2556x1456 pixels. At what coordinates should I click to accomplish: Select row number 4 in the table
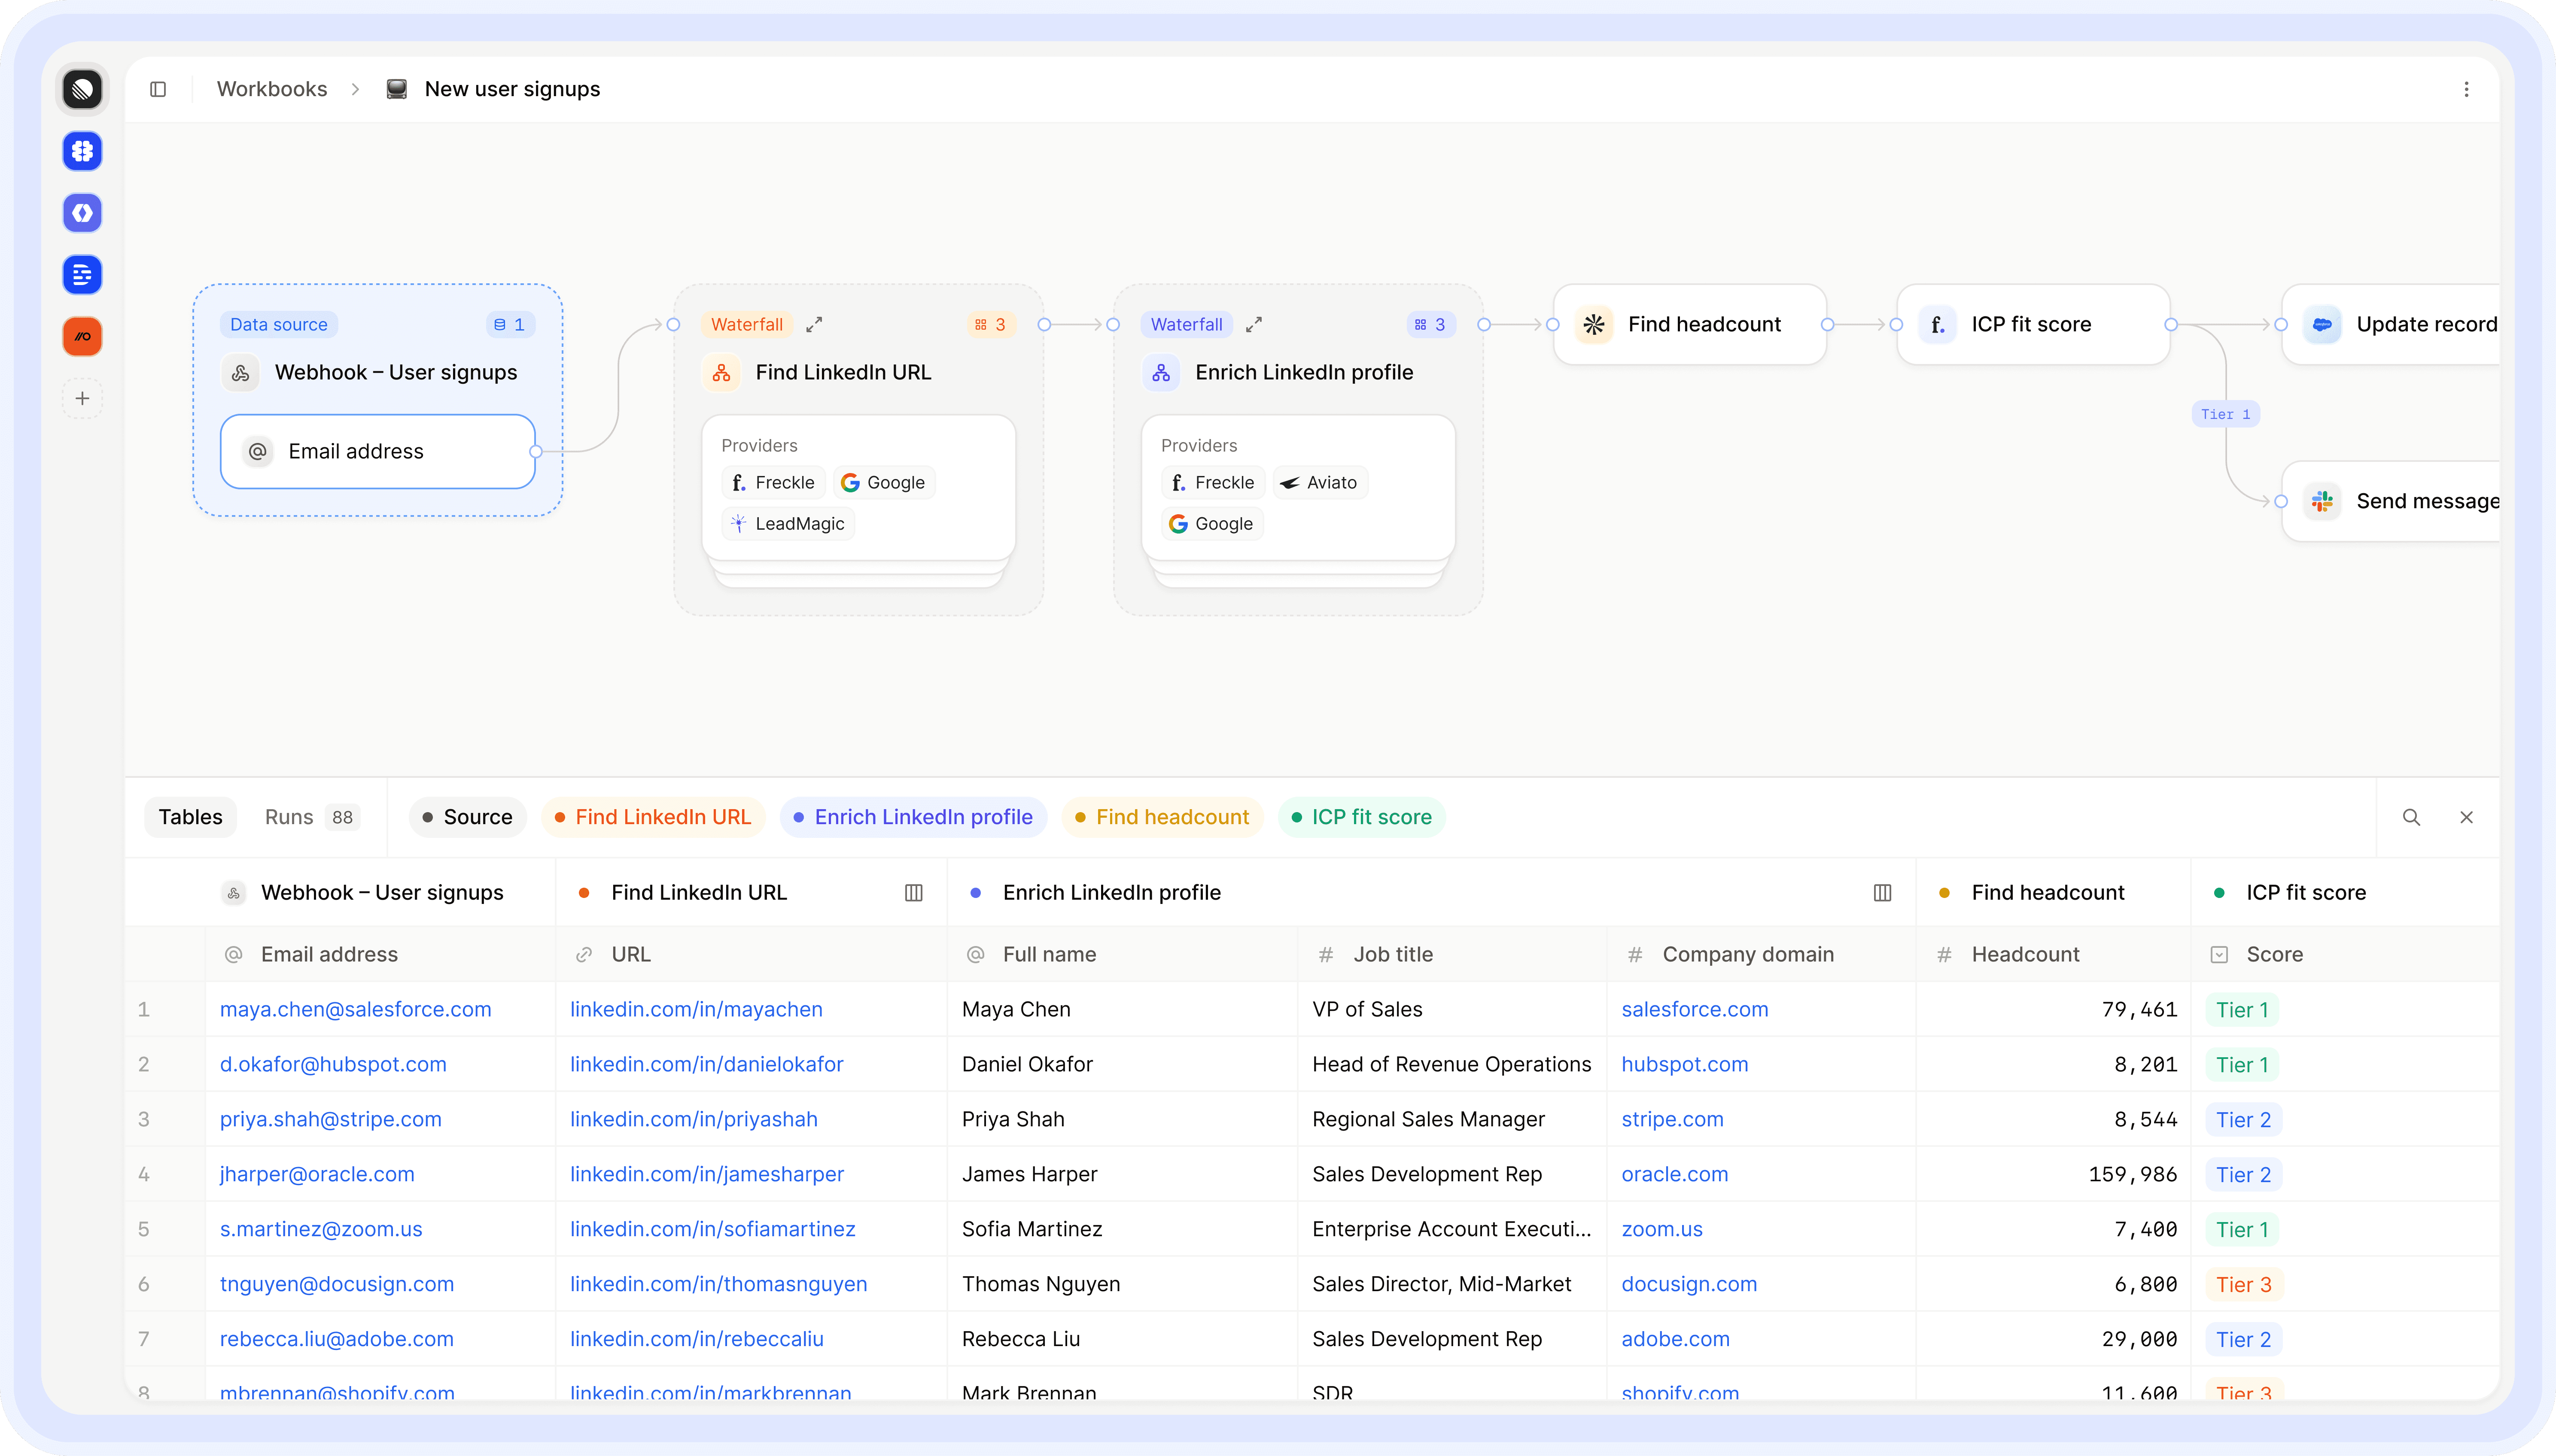click(143, 1174)
